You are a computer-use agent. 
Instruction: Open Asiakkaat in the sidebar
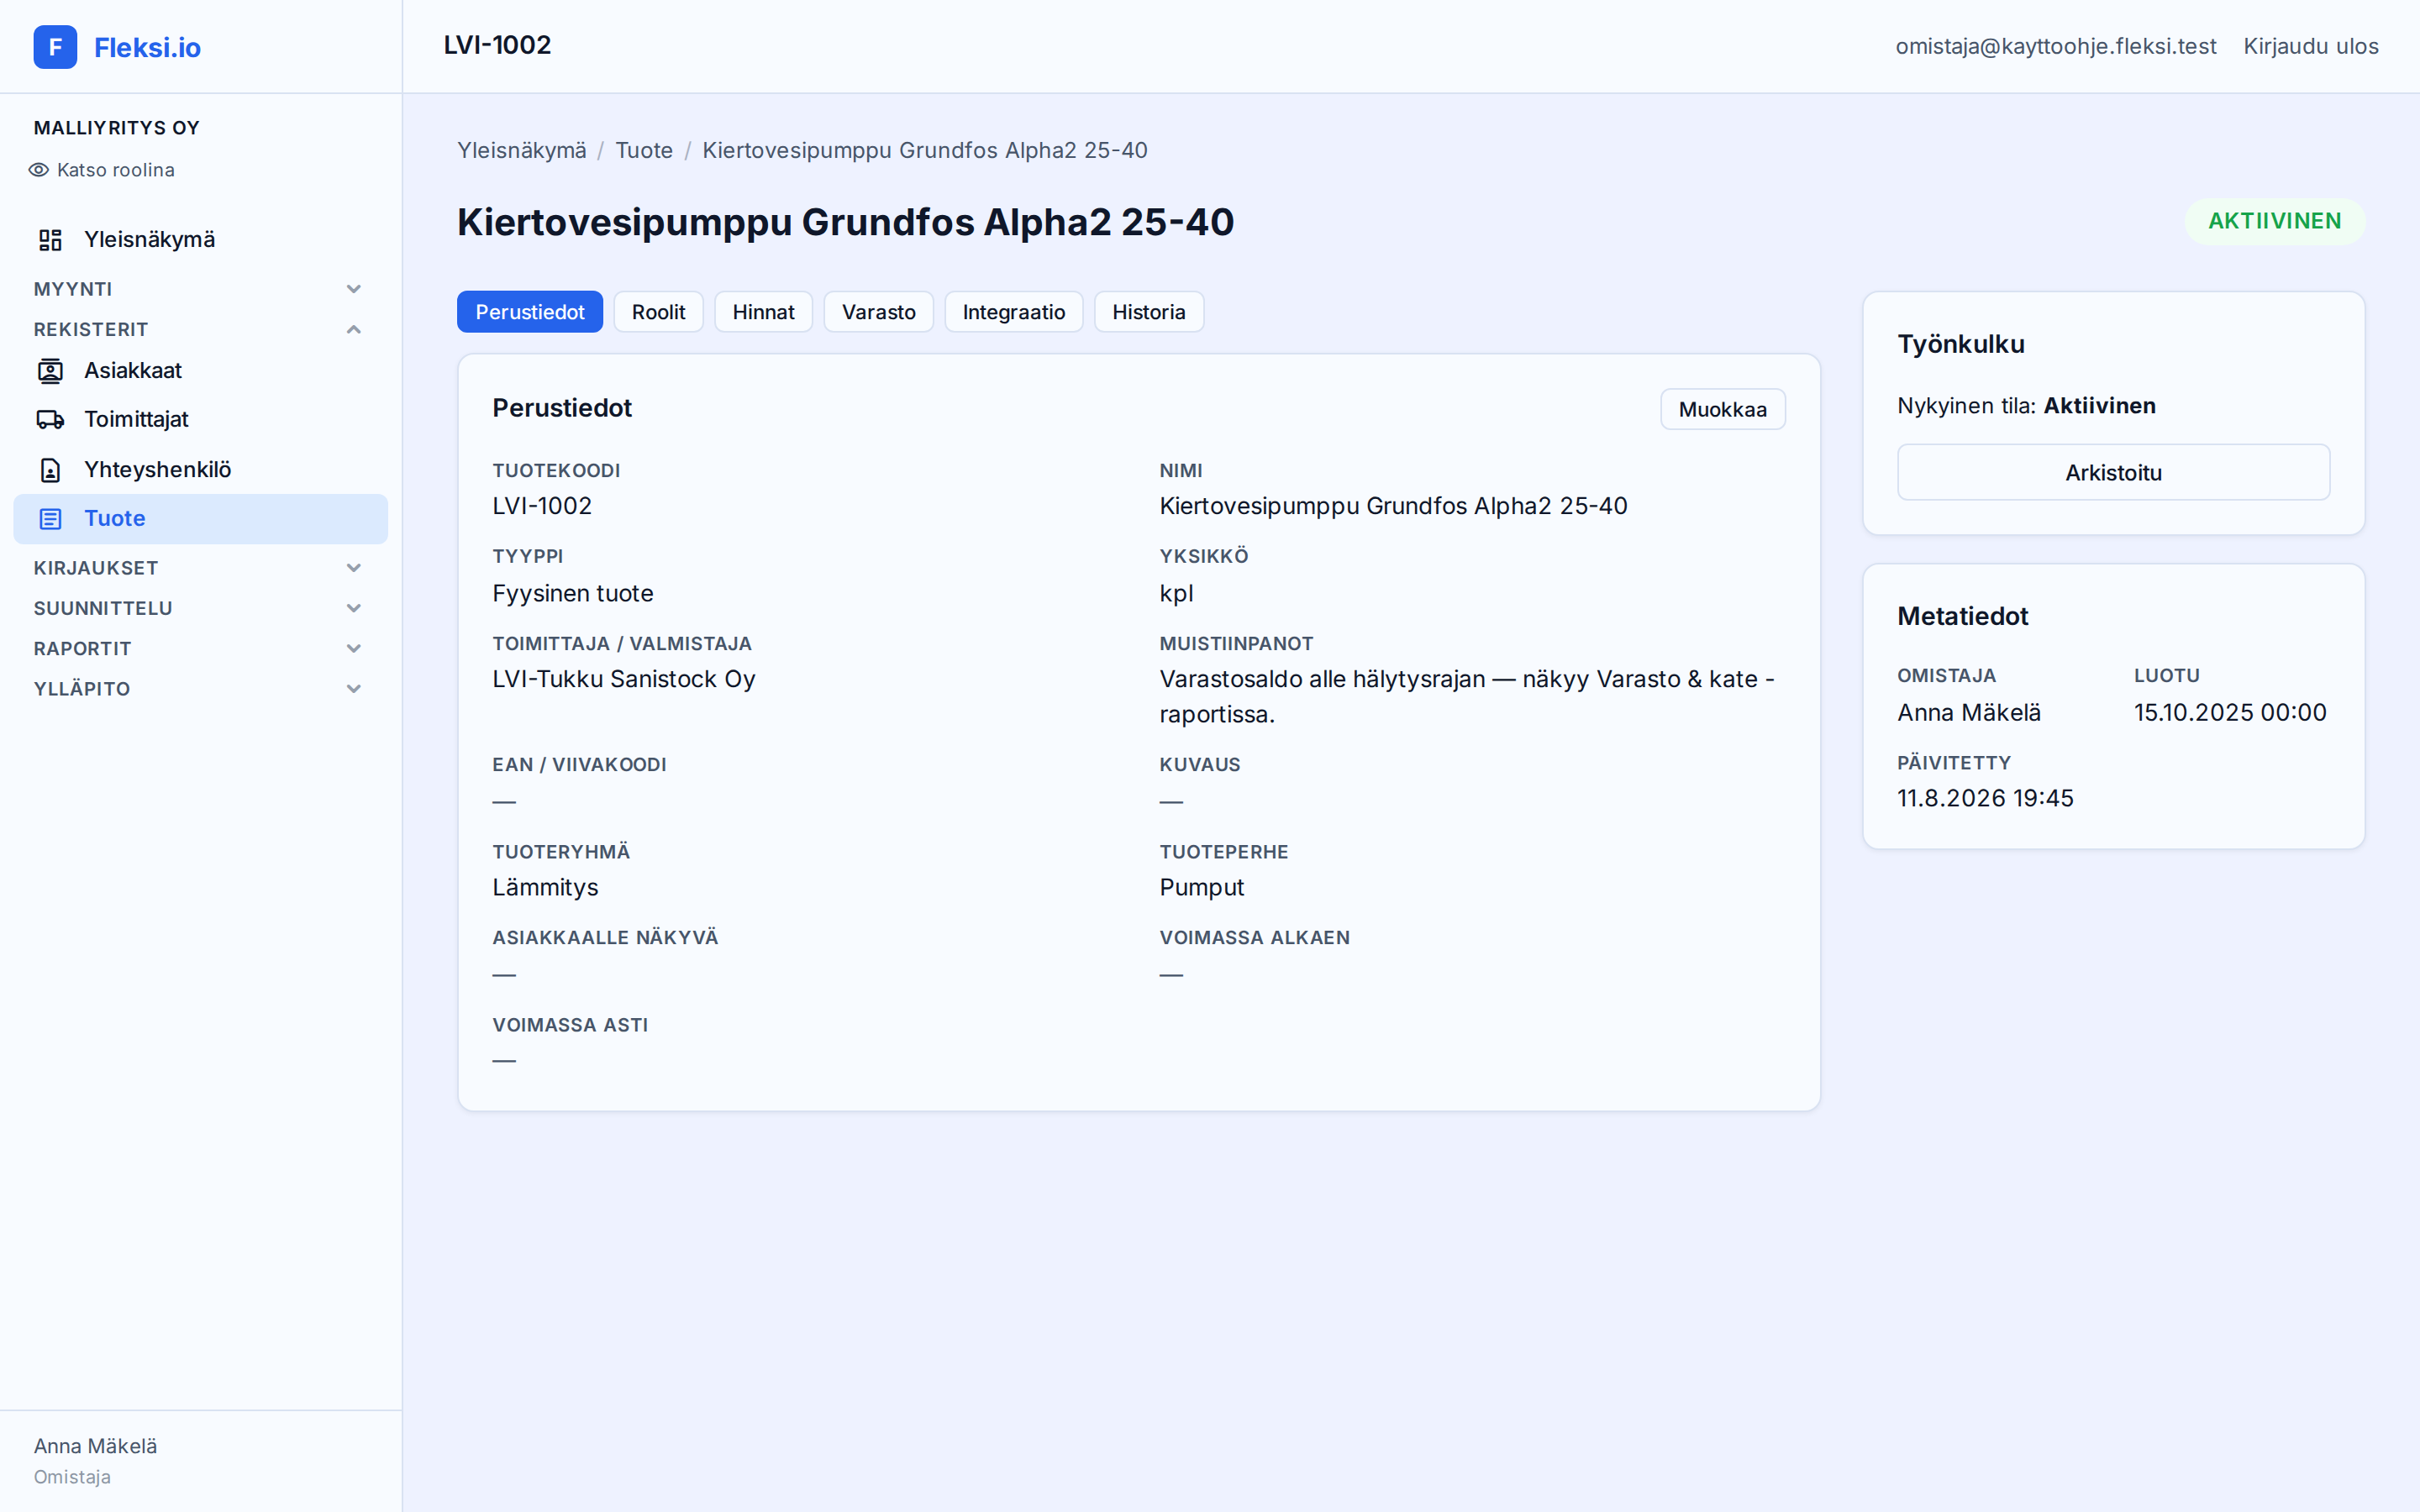pos(200,371)
